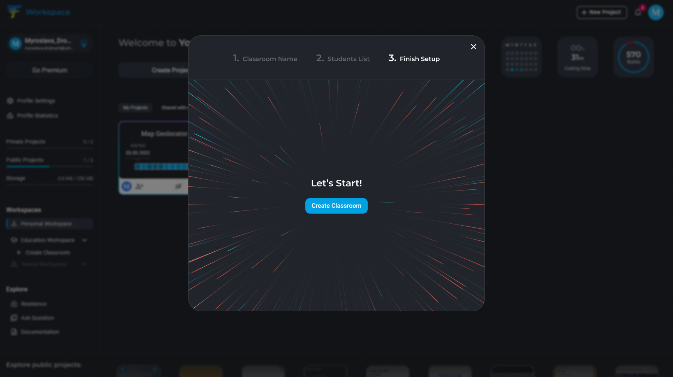The width and height of the screenshot is (673, 377).
Task: Open Ask Question in the Explore section
Action: click(x=37, y=318)
